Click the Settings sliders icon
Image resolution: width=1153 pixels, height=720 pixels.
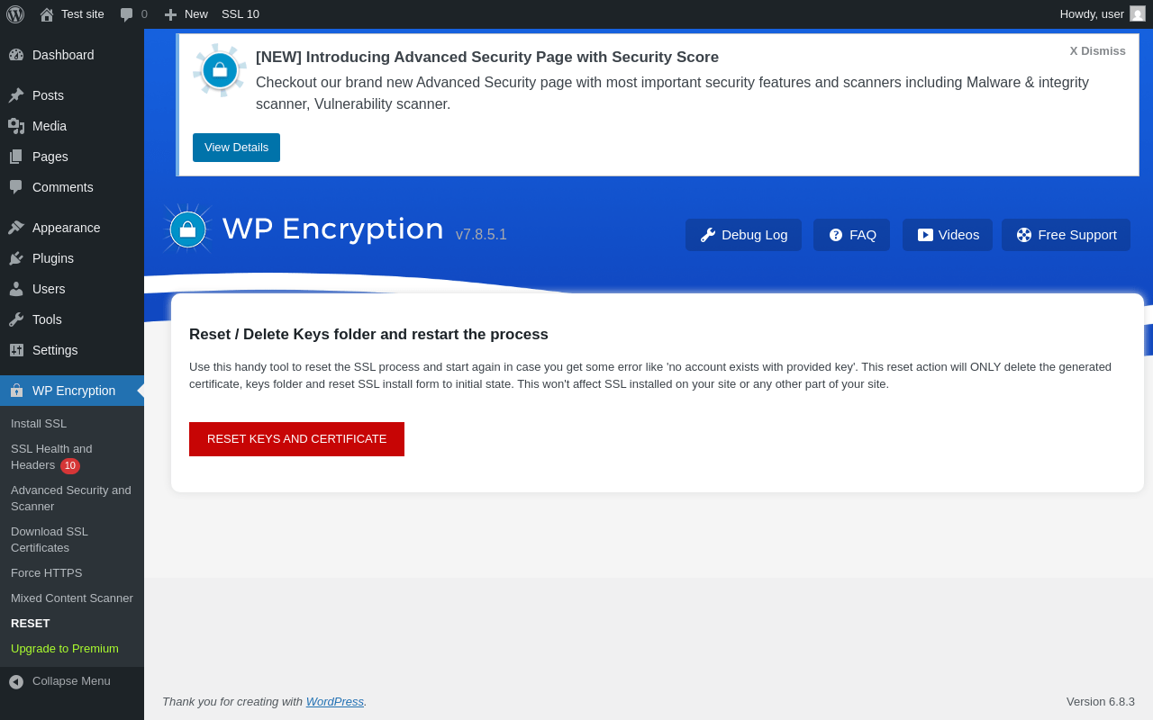[16, 350]
